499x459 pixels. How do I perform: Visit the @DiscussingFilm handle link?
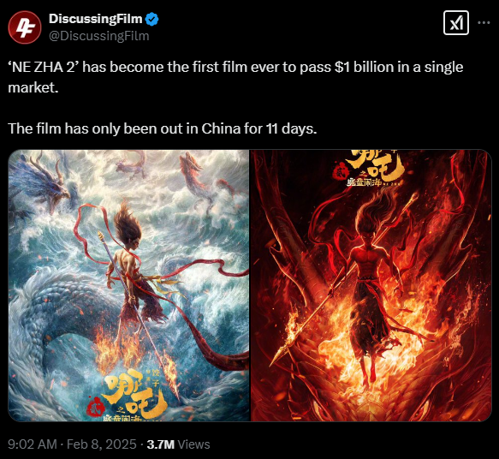pos(99,36)
